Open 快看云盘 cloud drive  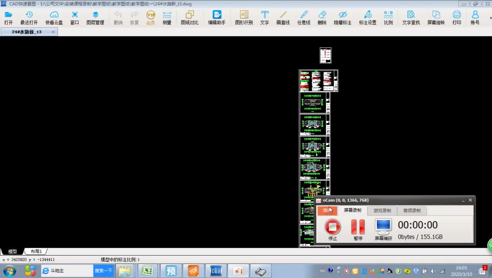54,18
